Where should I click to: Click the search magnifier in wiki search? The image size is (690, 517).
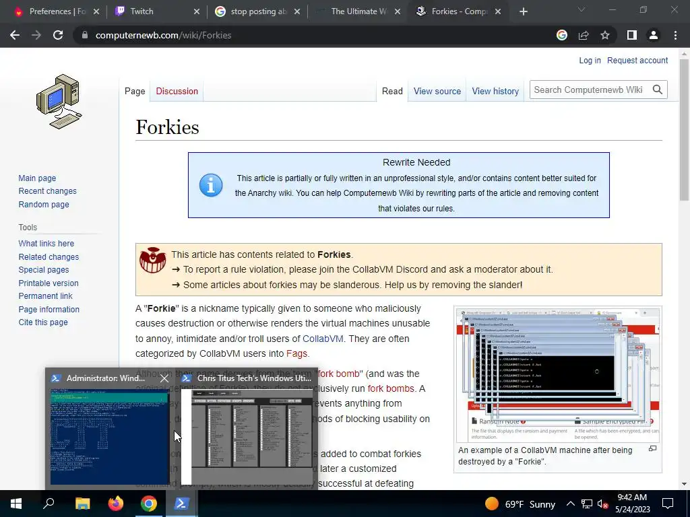tap(658, 90)
